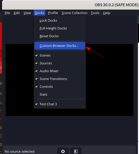Open the Scene Collection menu
The height and width of the screenshot is (154, 139).
tap(74, 13)
